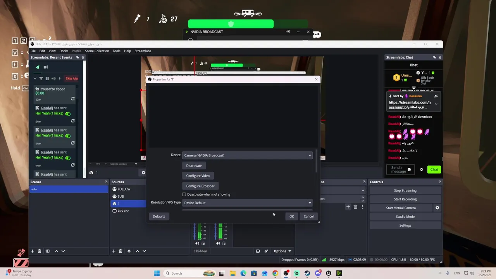Toggle bell notifications in Recent Events
This screenshot has height=279, width=496.
point(59,79)
